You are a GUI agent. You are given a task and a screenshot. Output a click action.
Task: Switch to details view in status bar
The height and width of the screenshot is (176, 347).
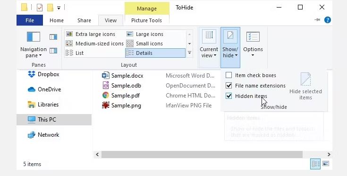pos(315,164)
